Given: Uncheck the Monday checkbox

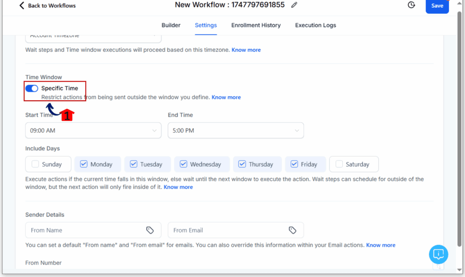Looking at the screenshot, I should click(84, 164).
